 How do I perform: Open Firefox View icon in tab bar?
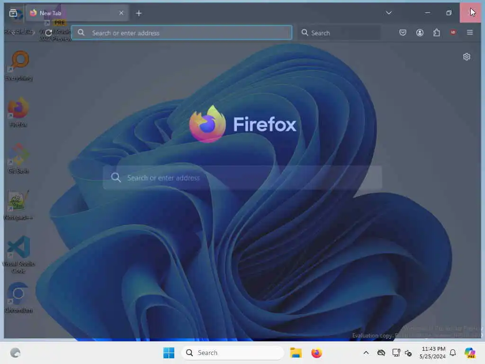pyautogui.click(x=13, y=13)
